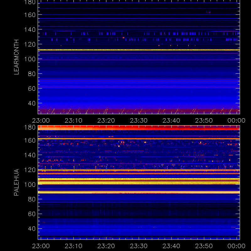
Task: Click the LEARMONTH vertical axis label
Action: (x=17, y=57)
